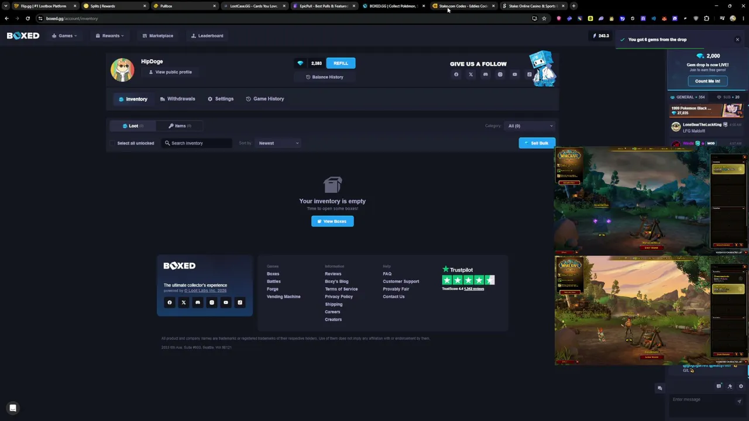
Task: Open the Terms of Service footer link
Action: tap(341, 289)
